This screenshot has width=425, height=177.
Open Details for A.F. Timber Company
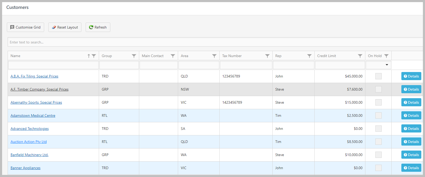[411, 89]
